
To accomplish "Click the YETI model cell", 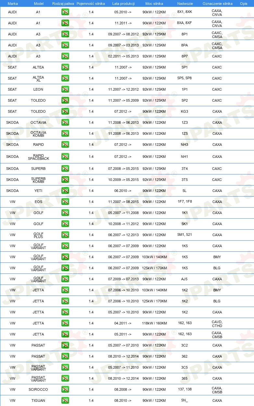I will coord(38,191).
